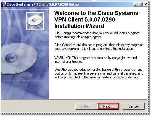The image size is (152, 117).
Task: Click the Cancel button to quit setup
Action: coord(134,106)
